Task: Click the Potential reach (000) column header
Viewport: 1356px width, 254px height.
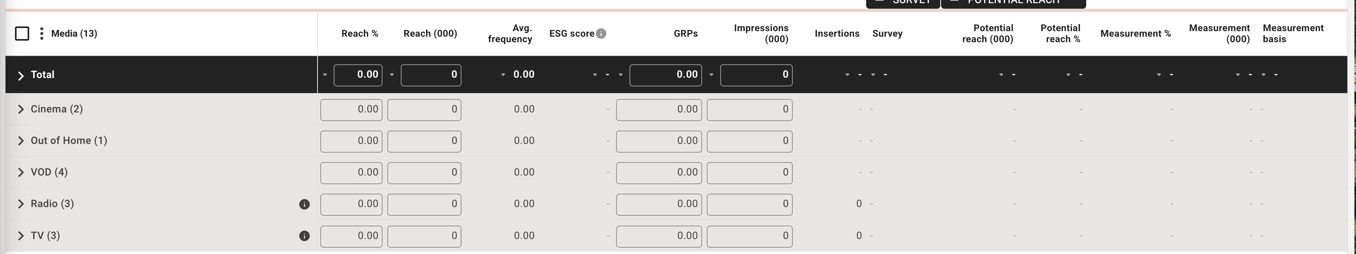Action: [988, 34]
